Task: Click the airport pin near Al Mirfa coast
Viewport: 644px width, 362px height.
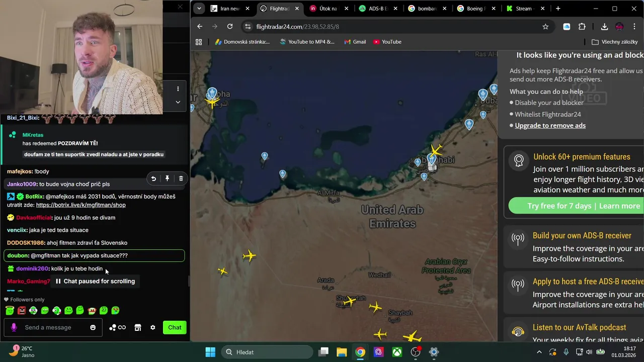Action: [283, 174]
